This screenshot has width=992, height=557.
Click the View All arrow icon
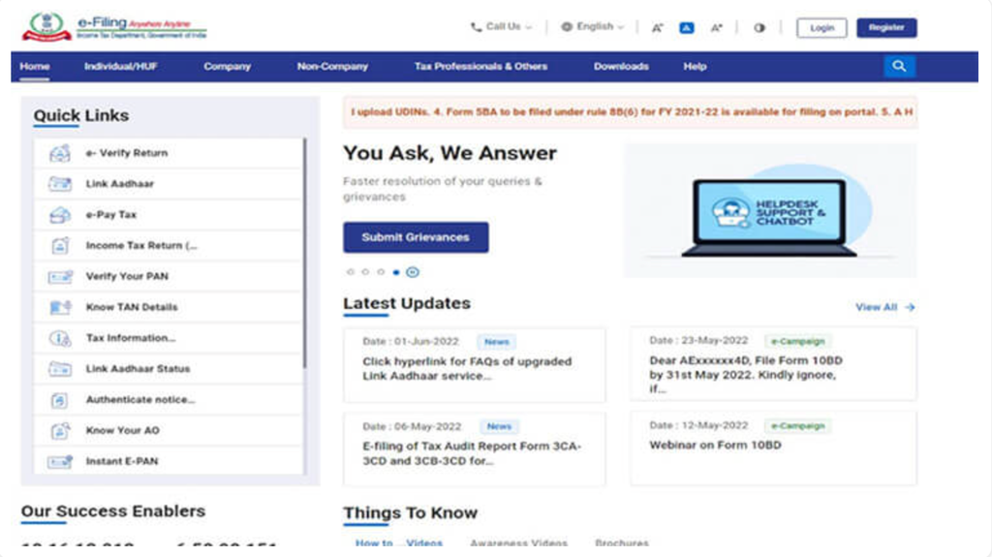pyautogui.click(x=910, y=307)
